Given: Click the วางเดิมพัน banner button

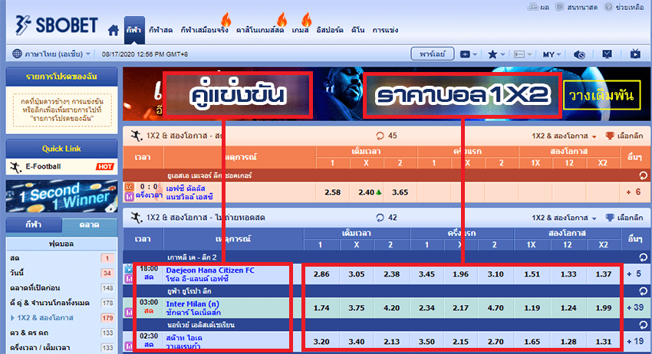Looking at the screenshot, I should [x=601, y=95].
